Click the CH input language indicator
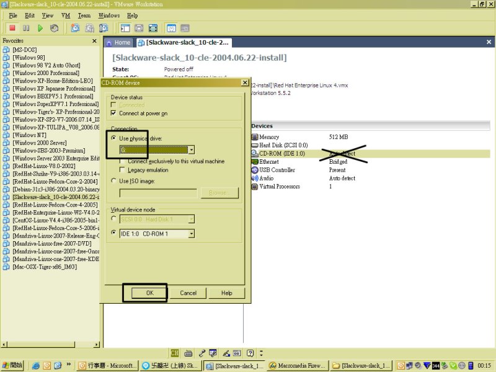Viewport: 496px width, 372px height. click(x=174, y=353)
